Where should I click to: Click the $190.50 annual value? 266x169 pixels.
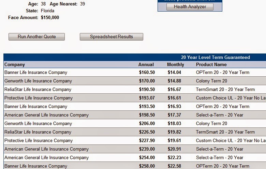point(147,89)
